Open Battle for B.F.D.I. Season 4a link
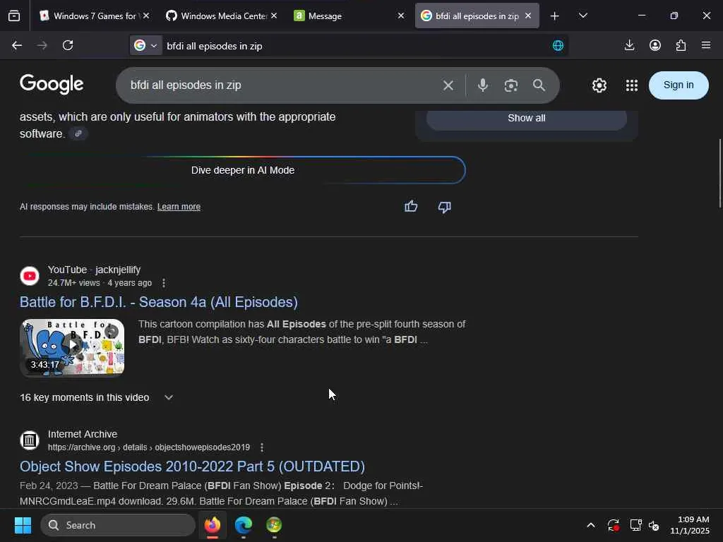Screen dimensions: 723x542 [159, 302]
